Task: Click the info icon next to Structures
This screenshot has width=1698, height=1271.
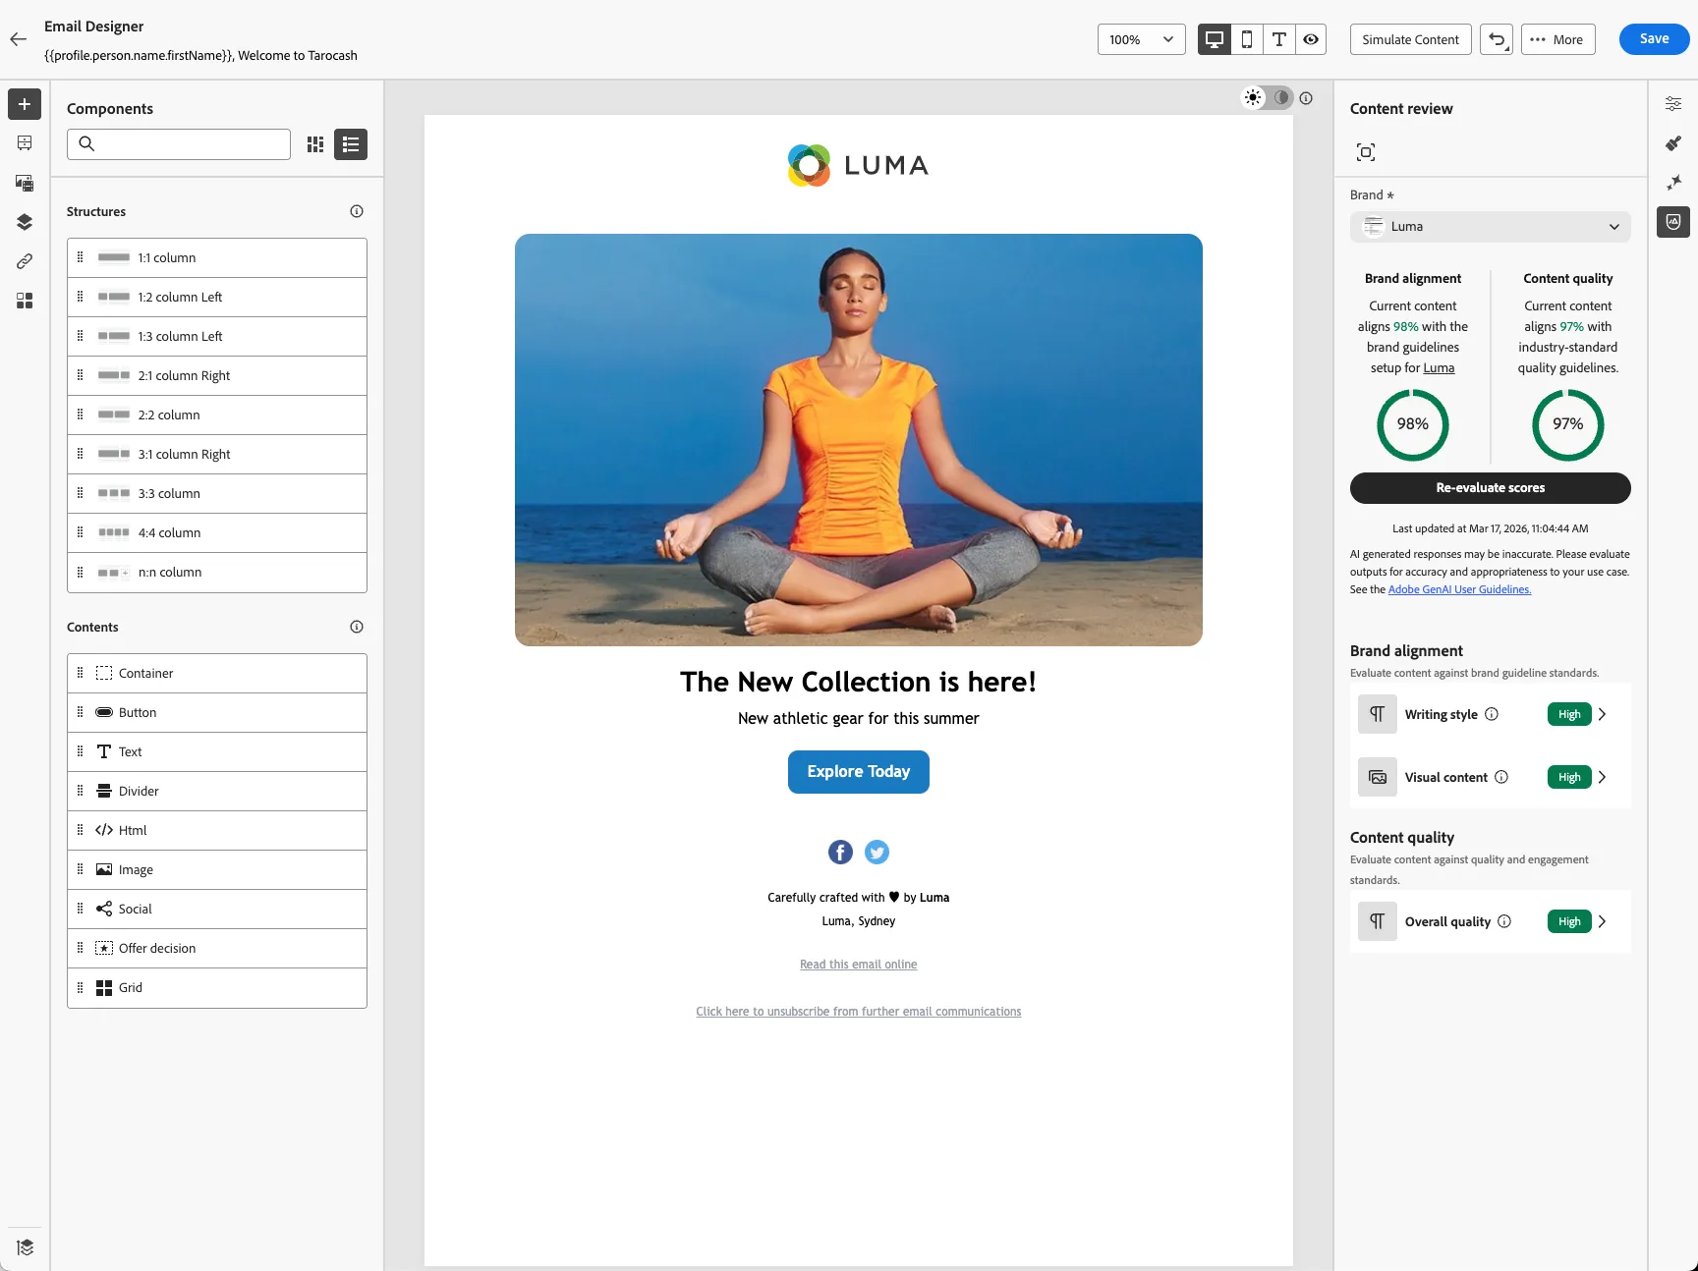Action: (357, 211)
